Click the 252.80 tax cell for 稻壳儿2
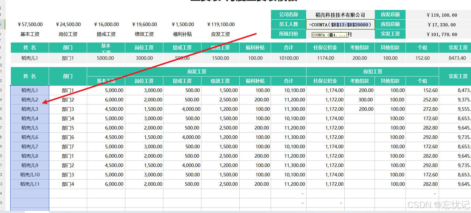Screen dimensions: 471x213 click(422, 100)
